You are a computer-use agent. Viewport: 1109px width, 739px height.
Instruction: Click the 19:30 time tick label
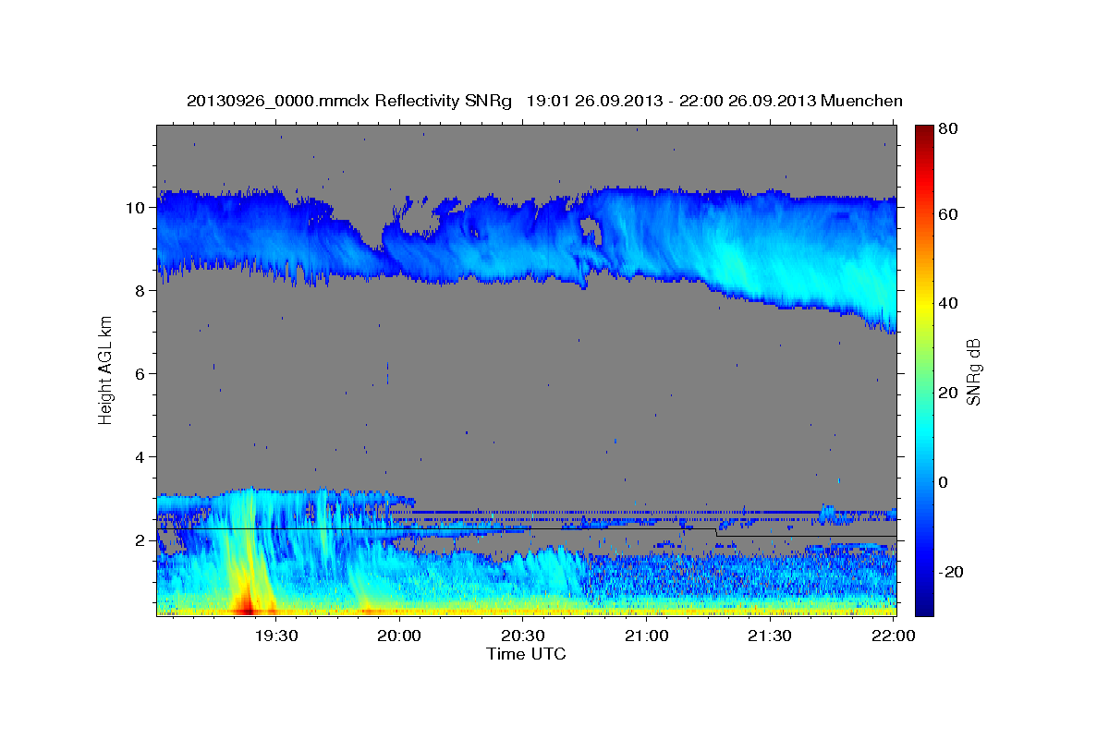[276, 636]
